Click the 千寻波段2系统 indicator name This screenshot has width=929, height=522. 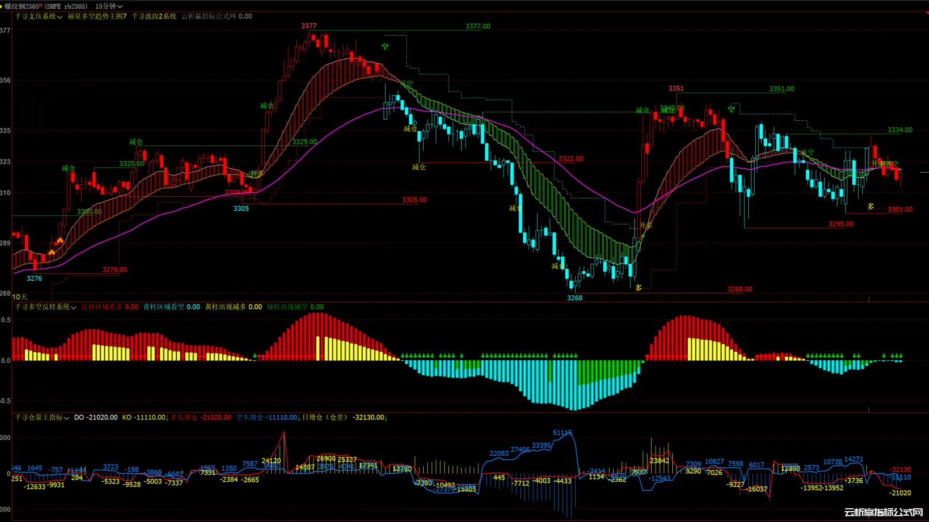154,17
